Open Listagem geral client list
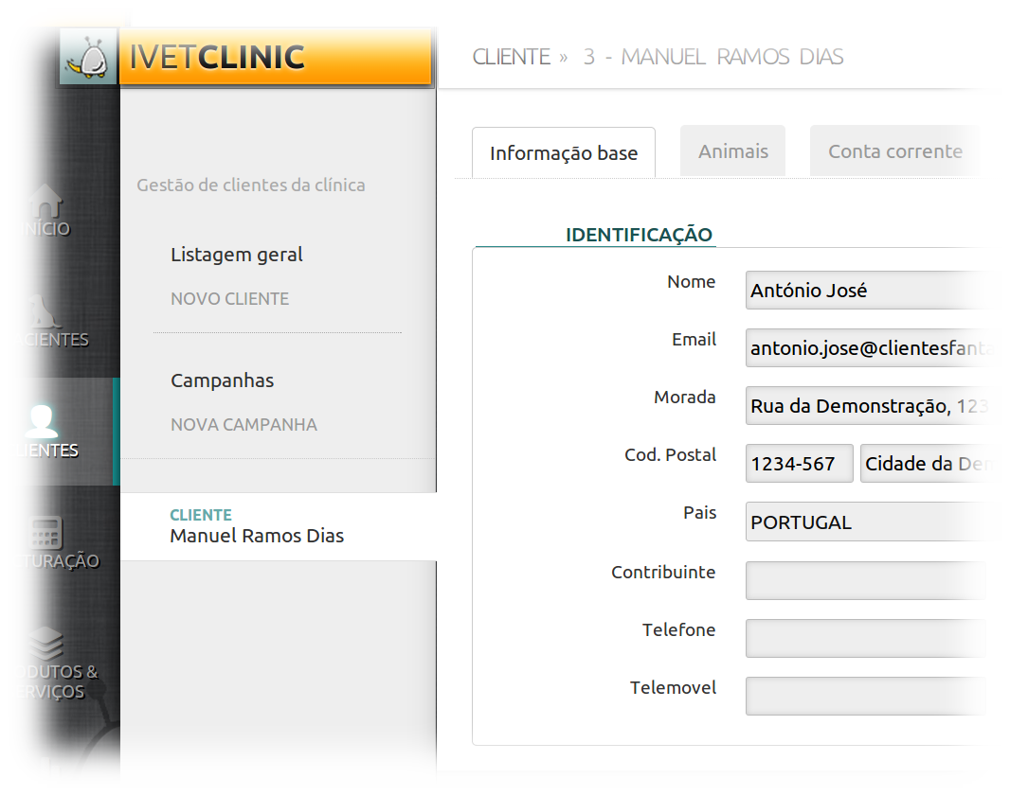Image resolution: width=1010 pixels, height=796 pixels. coord(237,255)
